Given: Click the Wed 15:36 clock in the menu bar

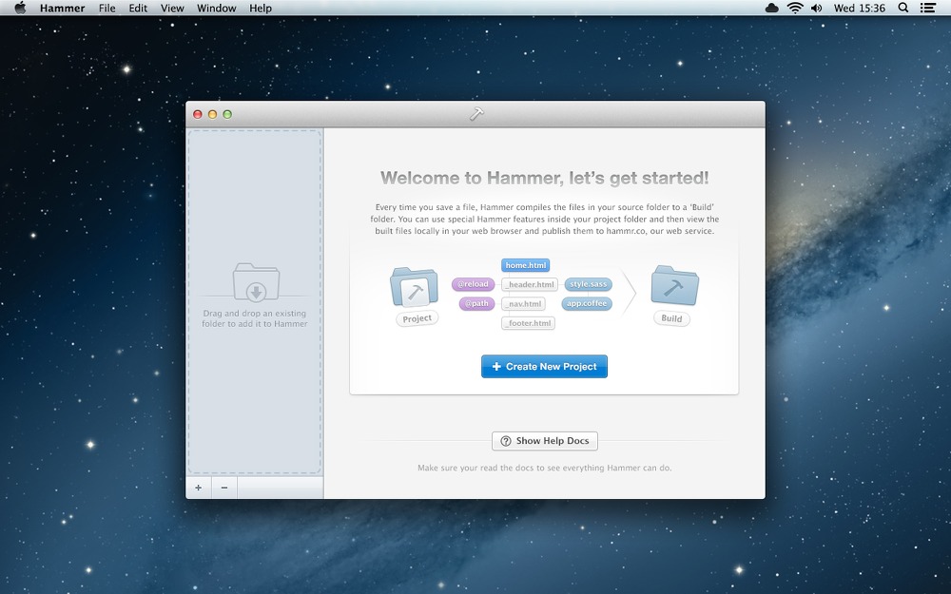Looking at the screenshot, I should coord(860,8).
